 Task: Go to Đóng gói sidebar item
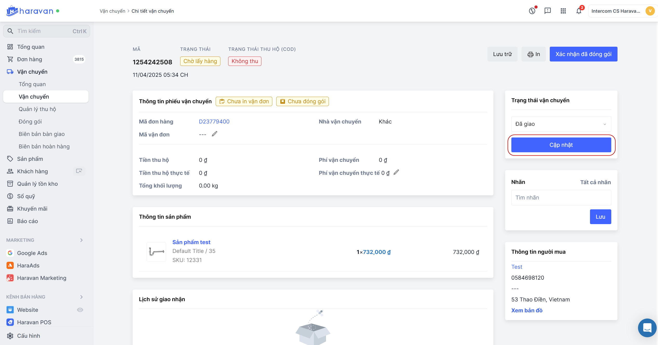(x=30, y=122)
